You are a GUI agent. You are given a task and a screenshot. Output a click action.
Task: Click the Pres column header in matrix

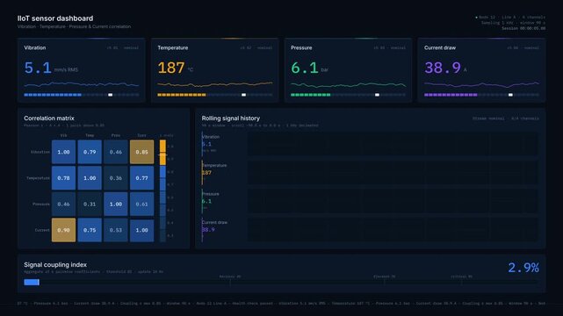click(116, 135)
